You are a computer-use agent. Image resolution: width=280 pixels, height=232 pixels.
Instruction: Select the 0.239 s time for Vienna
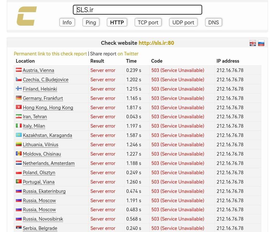click(x=134, y=70)
